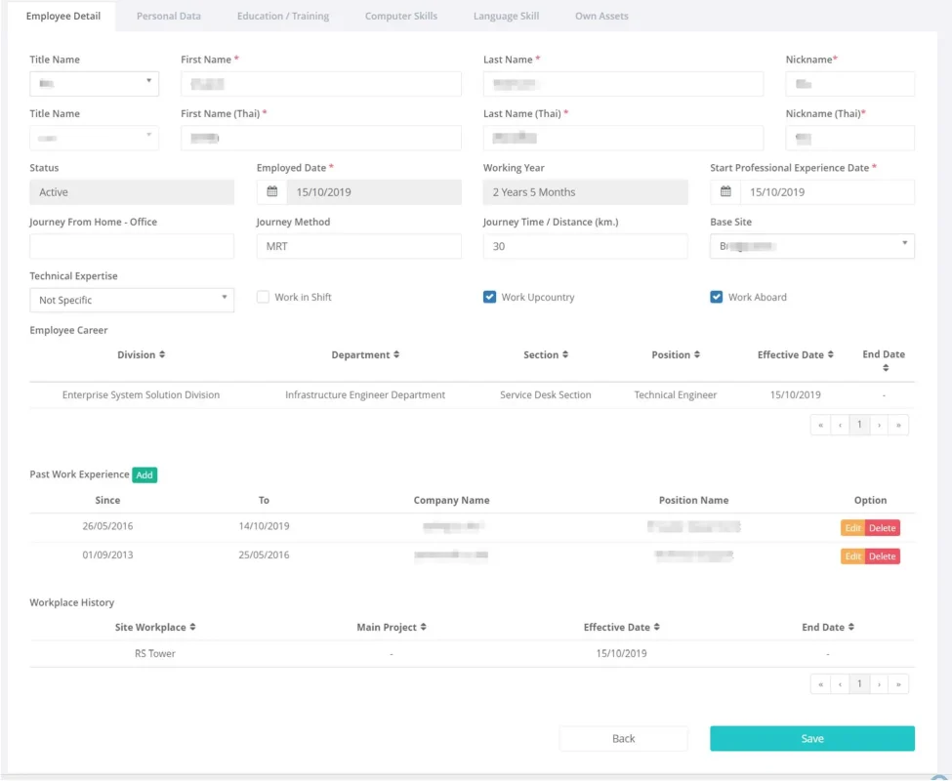Click the green Add button for Past Work Experience
Screen dimensions: 952x781
click(145, 475)
